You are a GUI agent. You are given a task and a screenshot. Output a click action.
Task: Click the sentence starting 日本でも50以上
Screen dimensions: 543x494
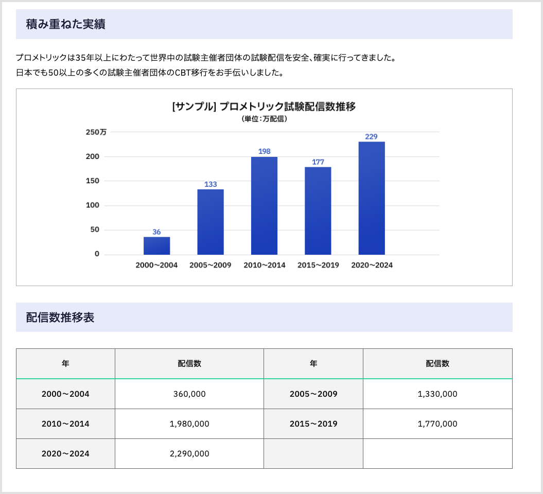[x=150, y=73]
